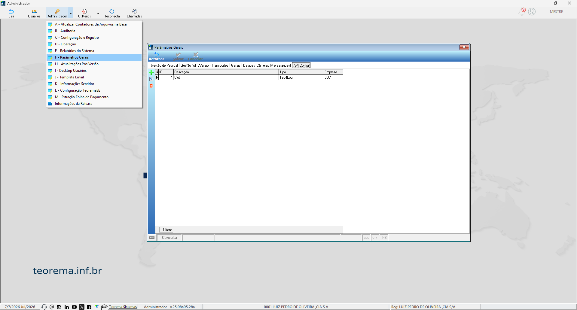Viewport: 577px width, 310px height.
Task: Open the notifications bell icon
Action: tap(522, 12)
